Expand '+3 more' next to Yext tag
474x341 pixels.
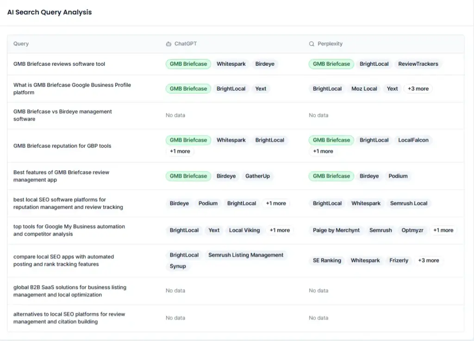point(418,88)
